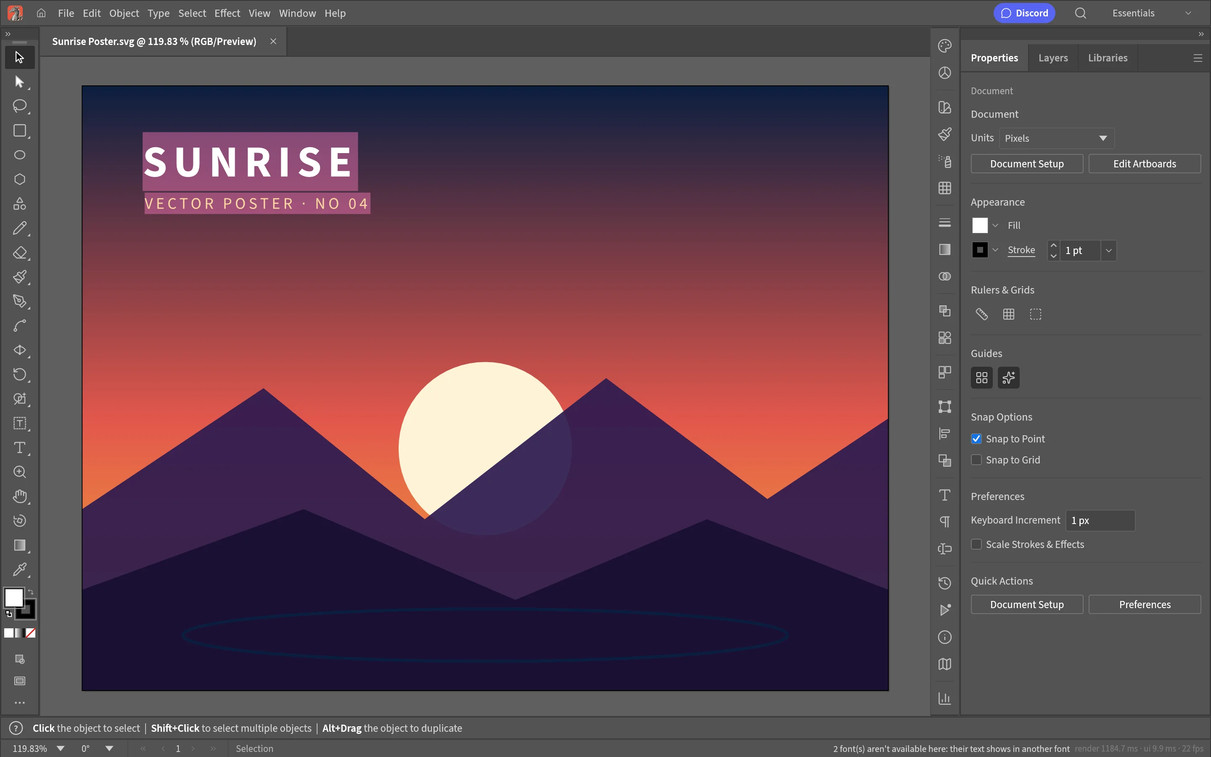The height and width of the screenshot is (757, 1211).
Task: Open the Effect menu
Action: point(227,13)
